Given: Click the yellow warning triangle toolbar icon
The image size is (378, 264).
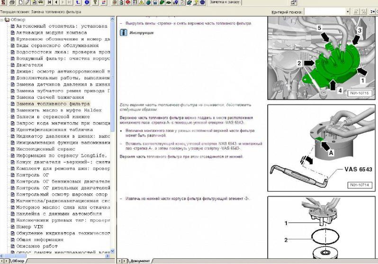Looking at the screenshot, I should (x=141, y=3).
